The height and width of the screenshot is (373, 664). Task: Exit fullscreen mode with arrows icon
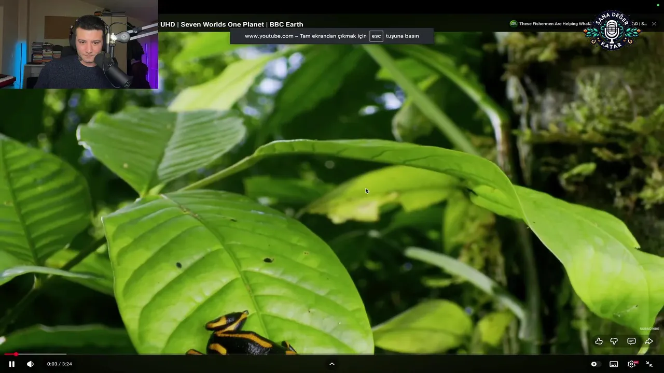coord(649,364)
